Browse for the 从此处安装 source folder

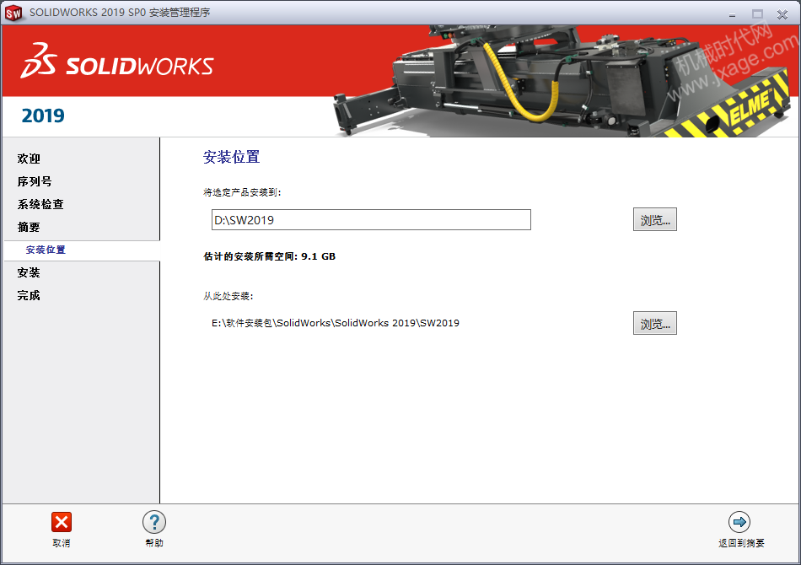(655, 323)
